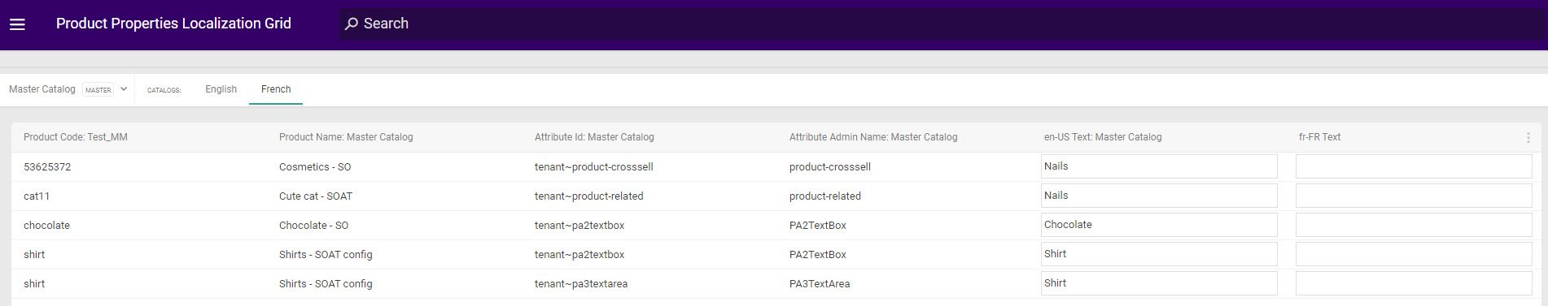The image size is (1548, 306).
Task: Click fr-FR text field for chocolate row
Action: coord(1414,225)
